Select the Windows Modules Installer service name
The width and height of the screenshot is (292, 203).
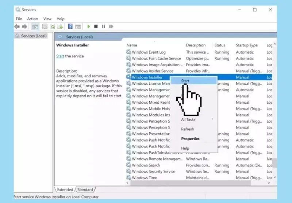(x=151, y=115)
